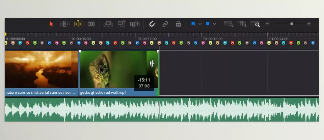Select the gecko clip thumbnail
Image resolution: width=324 pixels, height=140 pixels.
[119, 69]
